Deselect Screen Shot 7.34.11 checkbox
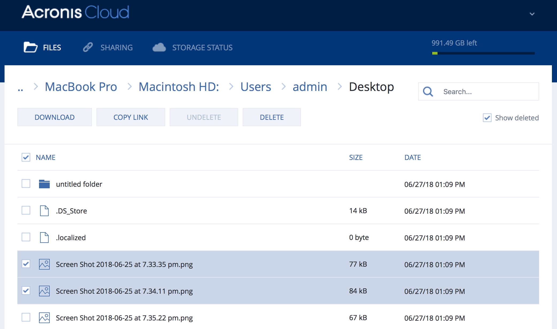Screen dimensions: 557x329 [x=26, y=291]
